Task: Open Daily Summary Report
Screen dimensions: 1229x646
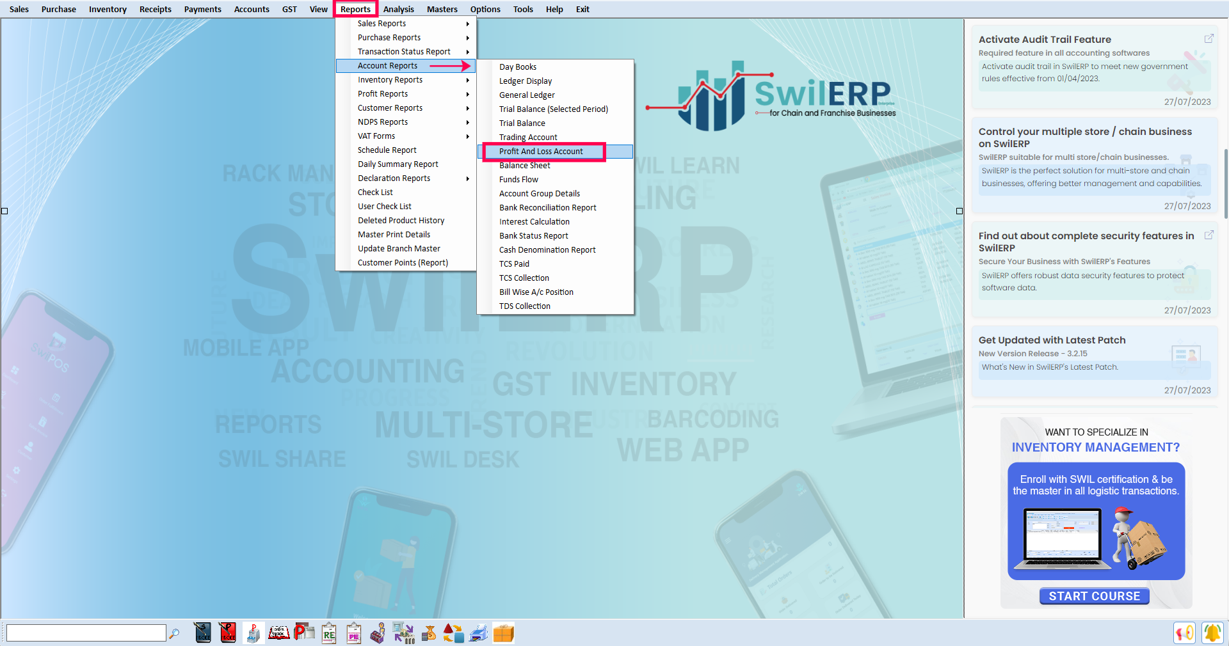Action: pos(406,164)
